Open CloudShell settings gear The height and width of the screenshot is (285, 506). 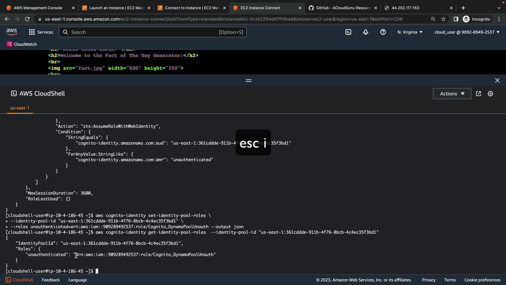click(x=490, y=94)
